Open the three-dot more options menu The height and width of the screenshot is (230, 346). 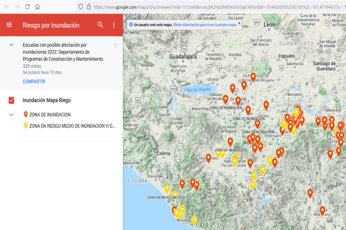tap(114, 25)
